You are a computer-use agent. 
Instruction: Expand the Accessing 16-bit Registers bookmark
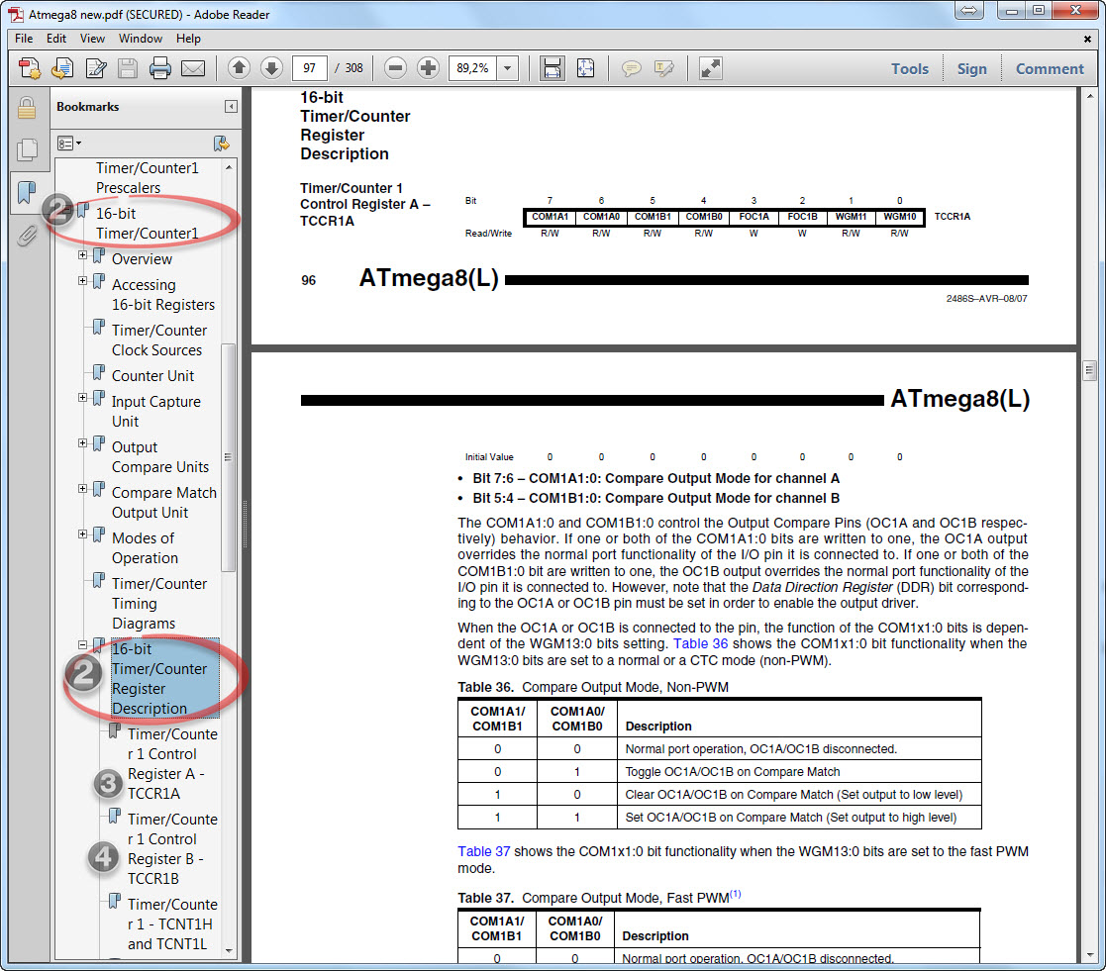pos(82,281)
